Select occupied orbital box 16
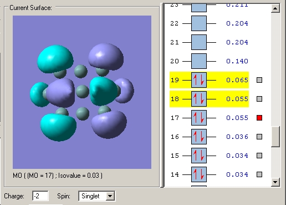286x205 pixels. click(199, 137)
